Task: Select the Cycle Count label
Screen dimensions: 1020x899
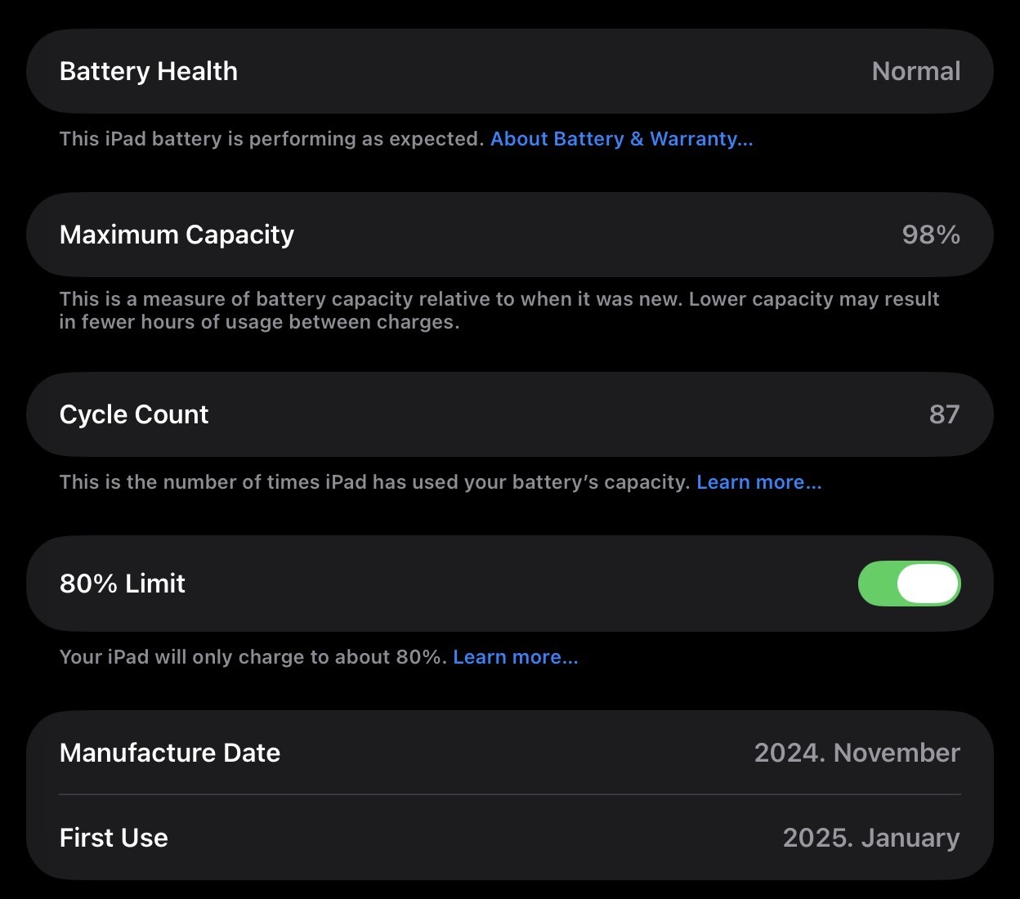Action: pos(134,414)
